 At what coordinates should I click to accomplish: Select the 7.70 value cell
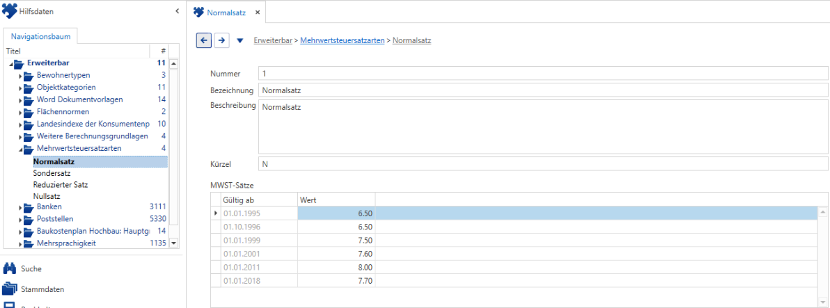pyautogui.click(x=336, y=280)
